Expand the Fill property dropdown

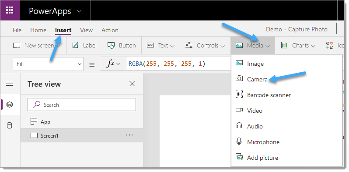(48, 64)
